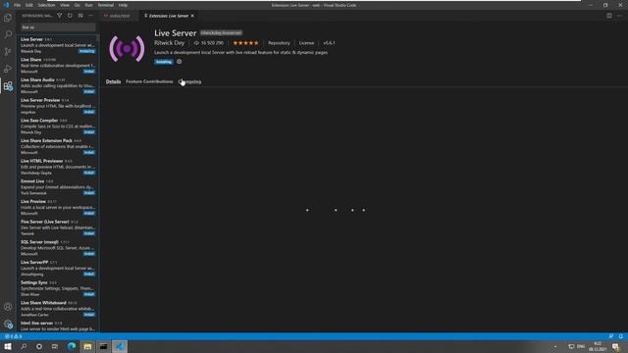
Task: Click the split editor icon
Action: (x=608, y=16)
